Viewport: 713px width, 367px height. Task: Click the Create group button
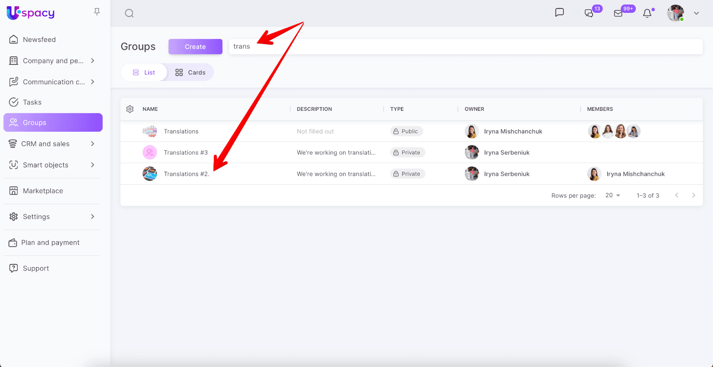coord(195,47)
